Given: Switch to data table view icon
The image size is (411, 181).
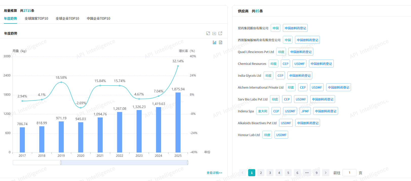Looking at the screenshot, I should 221,42.
